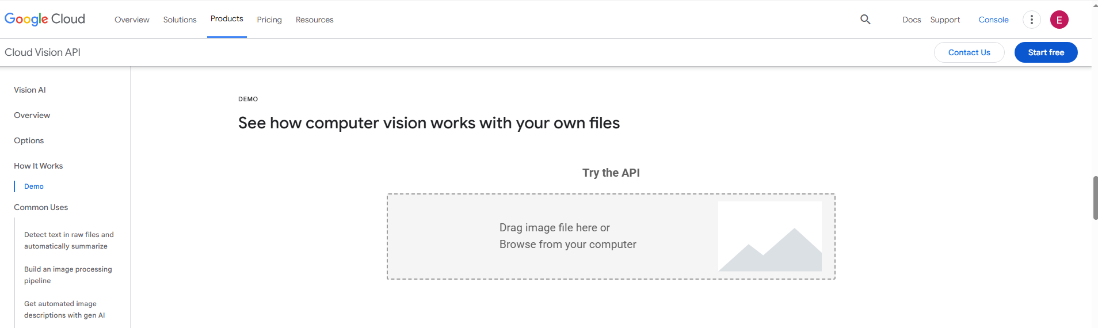Open the Support link
The image size is (1098, 328).
click(x=945, y=20)
